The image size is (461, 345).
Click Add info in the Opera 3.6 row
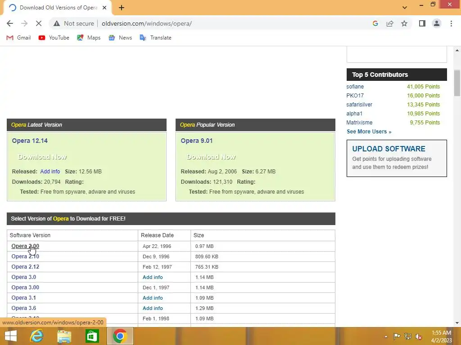(x=153, y=308)
